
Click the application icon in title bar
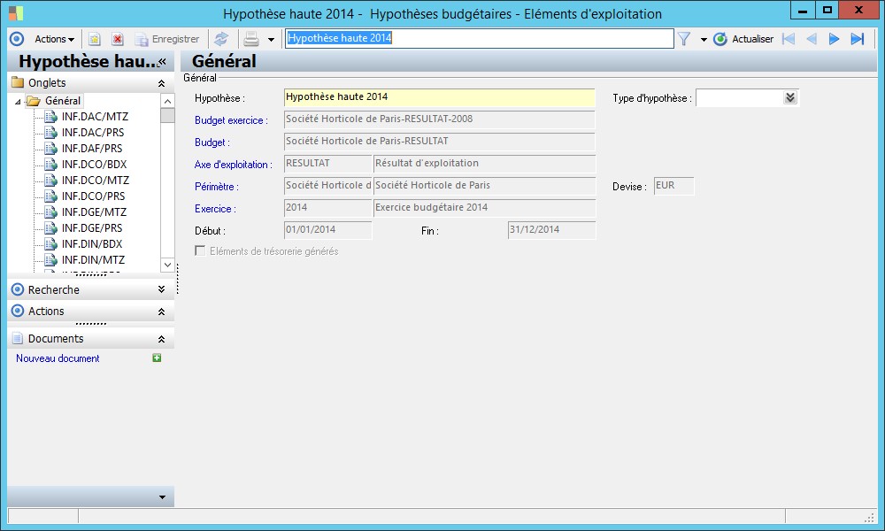click(x=16, y=13)
